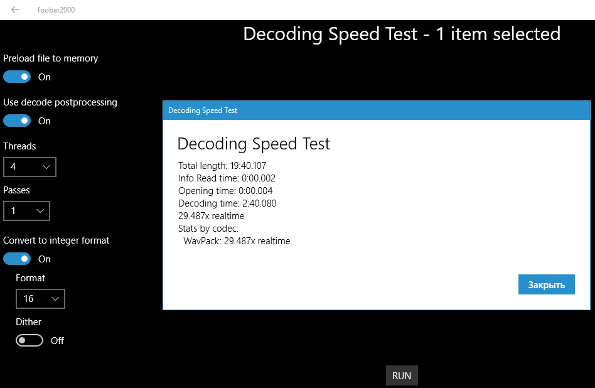The image size is (595, 388).
Task: Click the foobar2000 title text
Action: click(x=56, y=10)
